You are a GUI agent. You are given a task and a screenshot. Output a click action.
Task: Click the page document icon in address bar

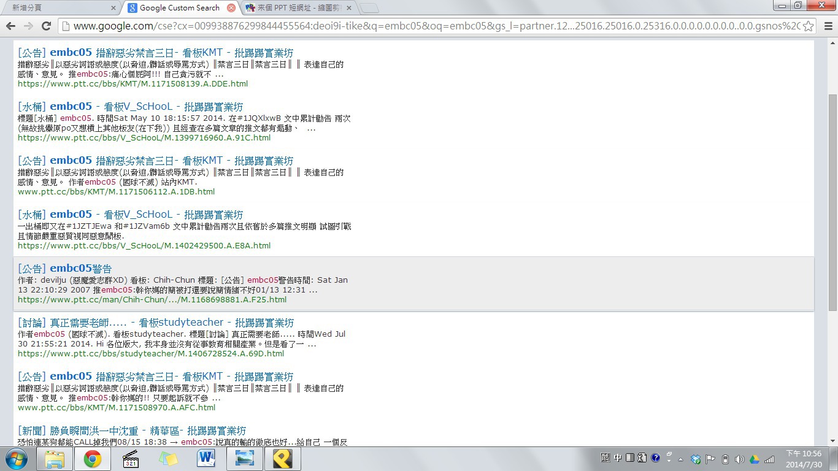click(65, 26)
